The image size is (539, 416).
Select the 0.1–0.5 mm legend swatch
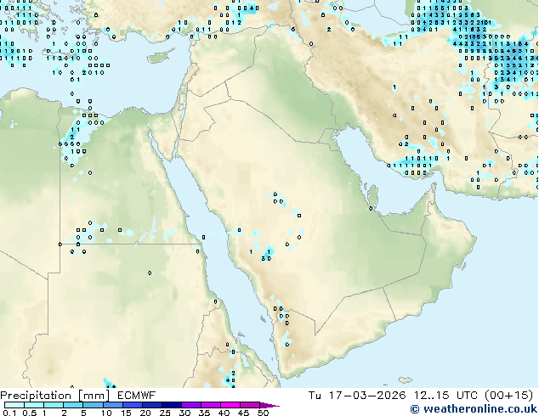(x=14, y=405)
